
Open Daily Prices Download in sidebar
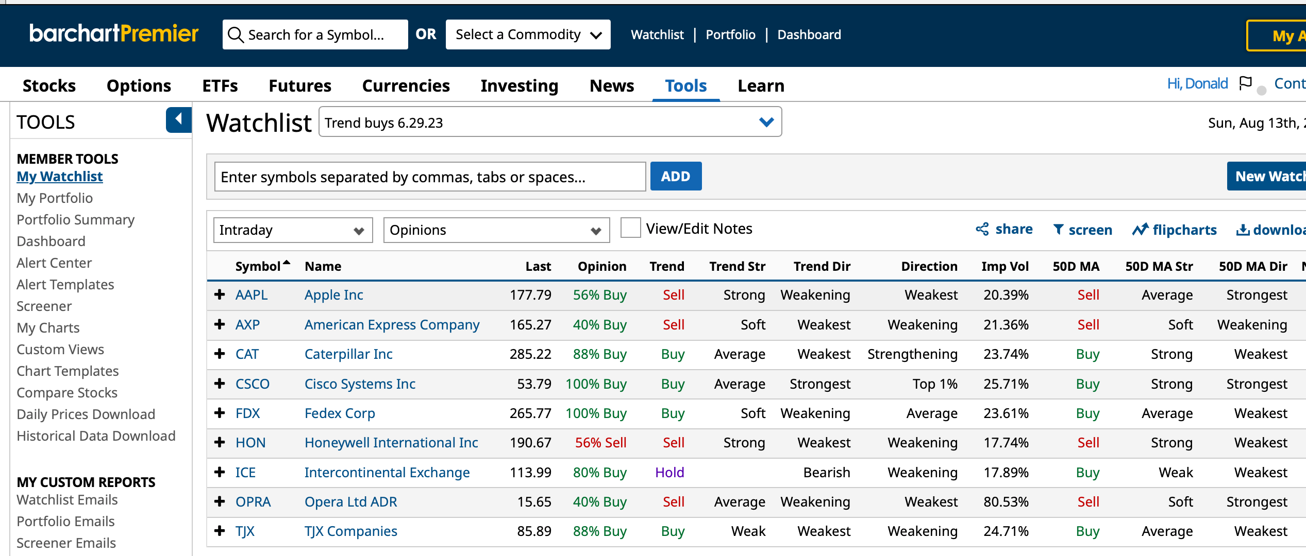[86, 414]
